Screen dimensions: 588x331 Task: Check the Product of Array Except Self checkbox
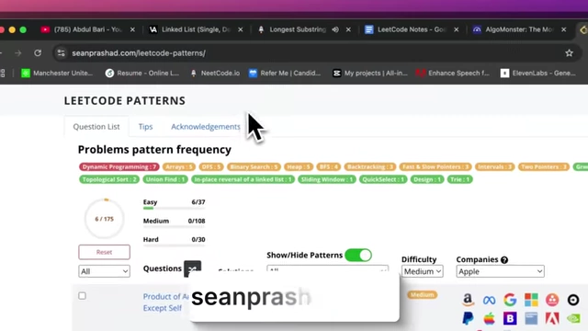82,296
